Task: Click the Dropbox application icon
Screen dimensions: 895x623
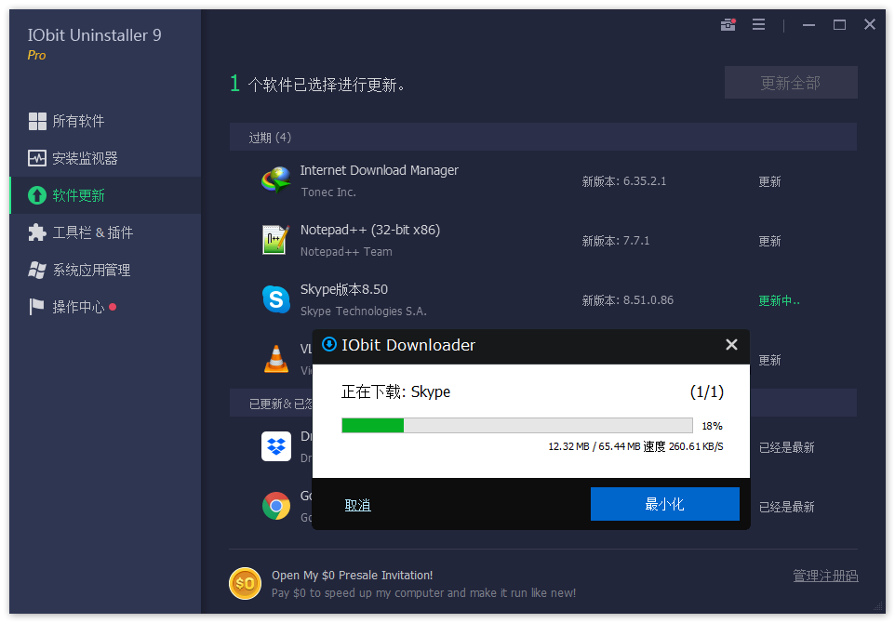Action: (276, 446)
